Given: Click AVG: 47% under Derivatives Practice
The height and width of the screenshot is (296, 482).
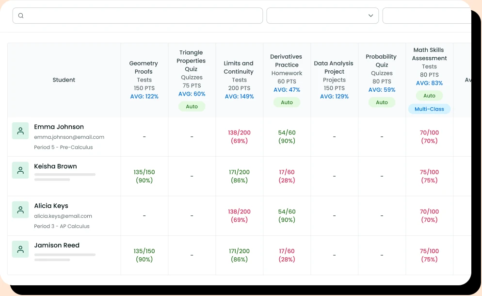Looking at the screenshot, I should [287, 90].
